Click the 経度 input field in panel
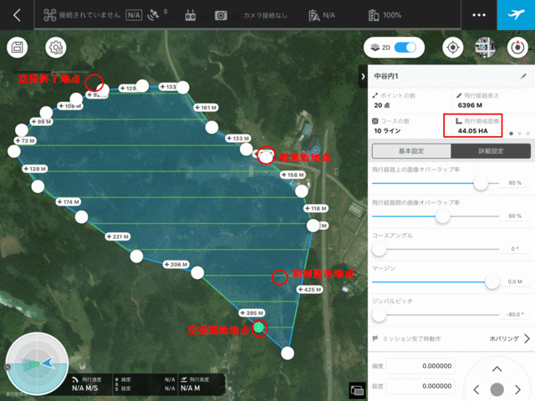This screenshot has height=401, width=535. (x=420, y=386)
